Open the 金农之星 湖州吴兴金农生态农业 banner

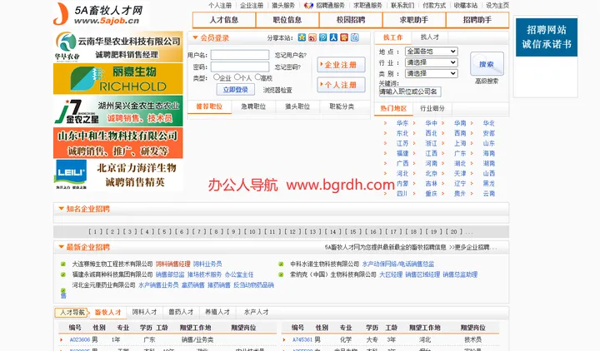tap(117, 111)
